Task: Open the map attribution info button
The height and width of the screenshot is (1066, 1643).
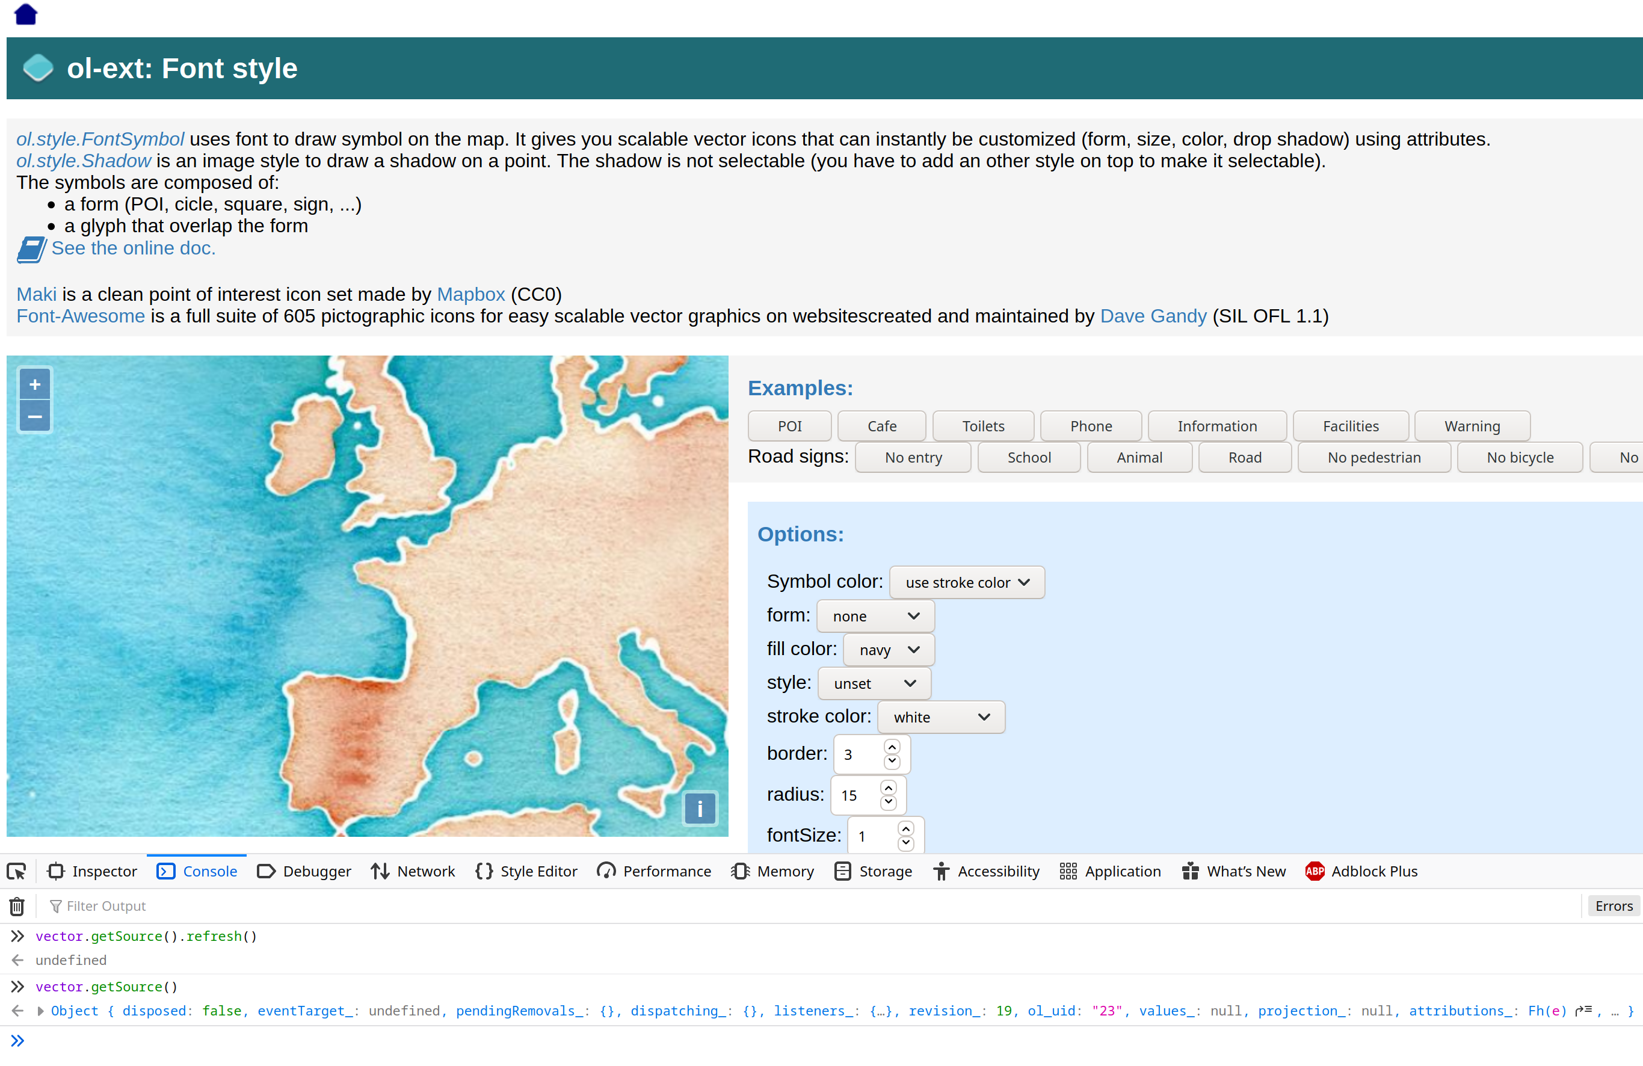Action: [699, 808]
